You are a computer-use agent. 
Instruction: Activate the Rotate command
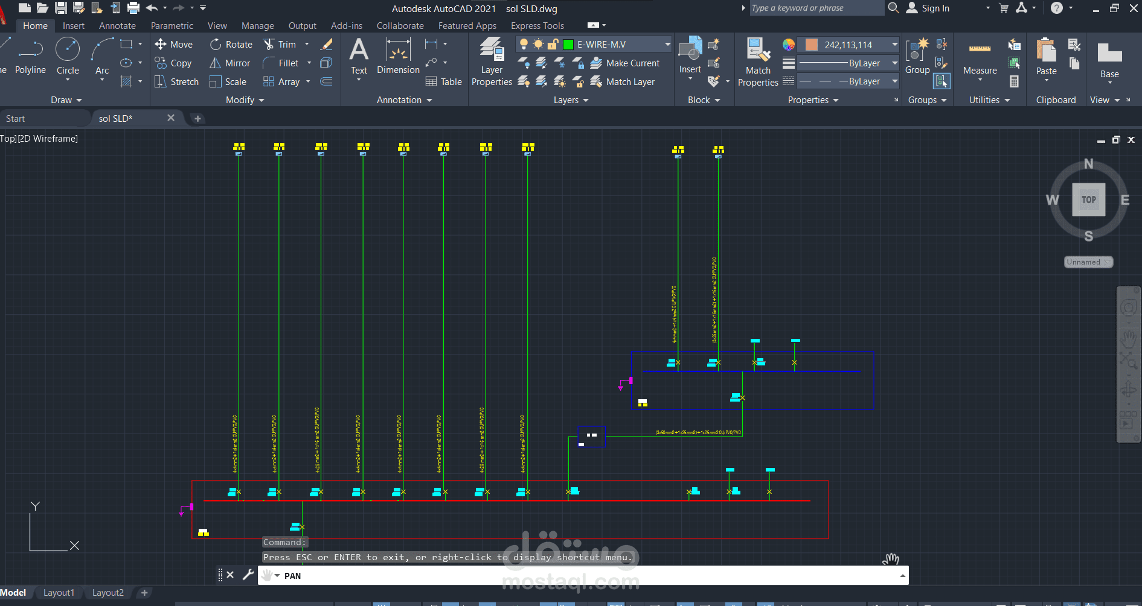(x=231, y=44)
